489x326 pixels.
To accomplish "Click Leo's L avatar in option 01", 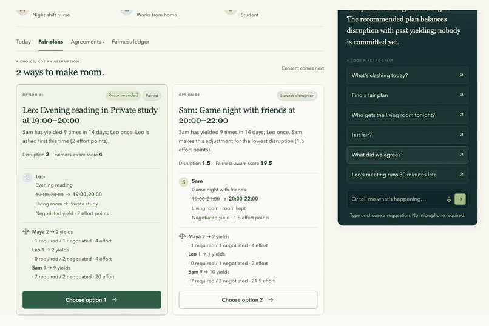I will click(x=27, y=178).
